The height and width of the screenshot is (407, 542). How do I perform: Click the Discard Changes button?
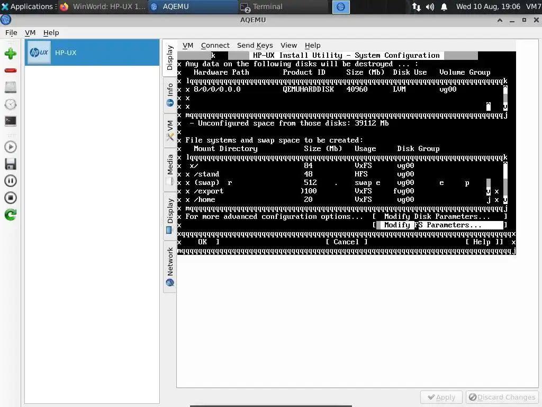coord(502,397)
